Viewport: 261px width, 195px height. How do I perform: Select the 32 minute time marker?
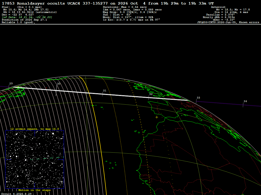151,94
